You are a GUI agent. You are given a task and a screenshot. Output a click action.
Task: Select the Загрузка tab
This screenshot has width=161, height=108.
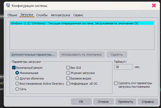pos(27,15)
